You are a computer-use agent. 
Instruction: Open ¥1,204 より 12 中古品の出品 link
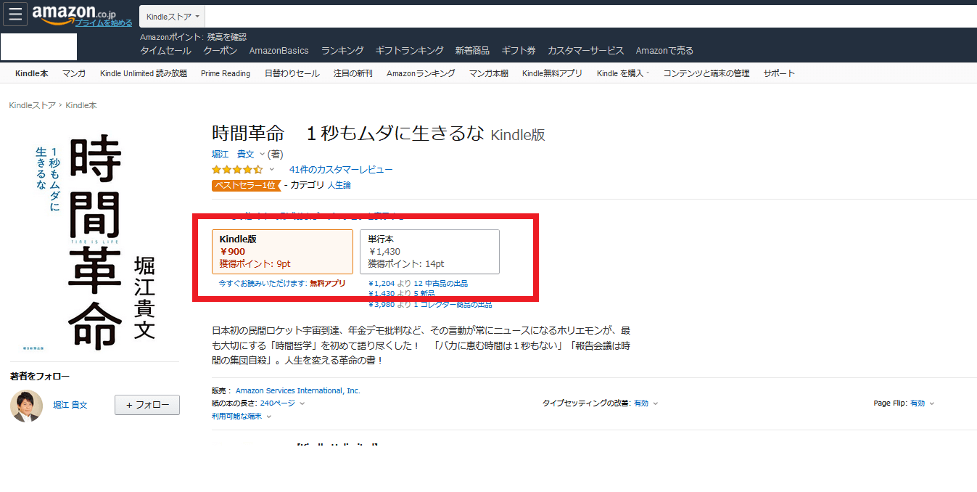click(418, 283)
